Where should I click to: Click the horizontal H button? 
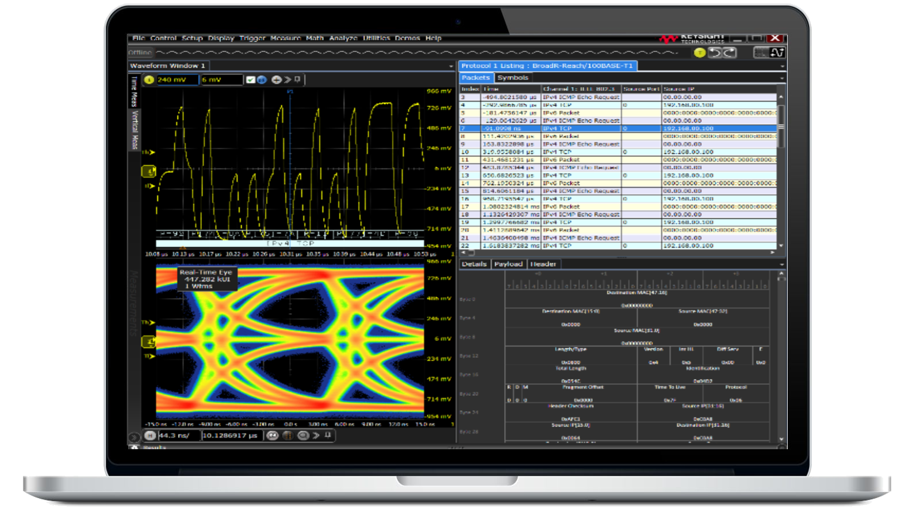tap(150, 435)
